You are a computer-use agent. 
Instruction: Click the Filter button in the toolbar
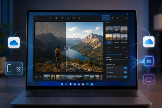click(x=106, y=18)
